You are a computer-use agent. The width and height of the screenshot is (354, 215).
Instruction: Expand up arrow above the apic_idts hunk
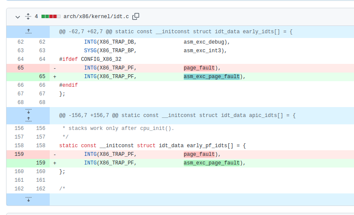[28, 119]
